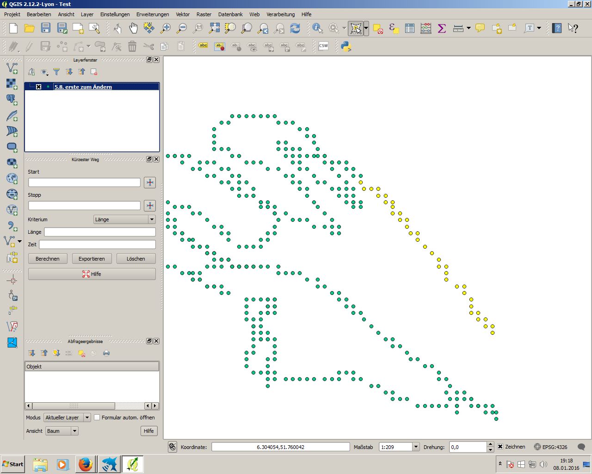Open the attribute table

[410, 28]
